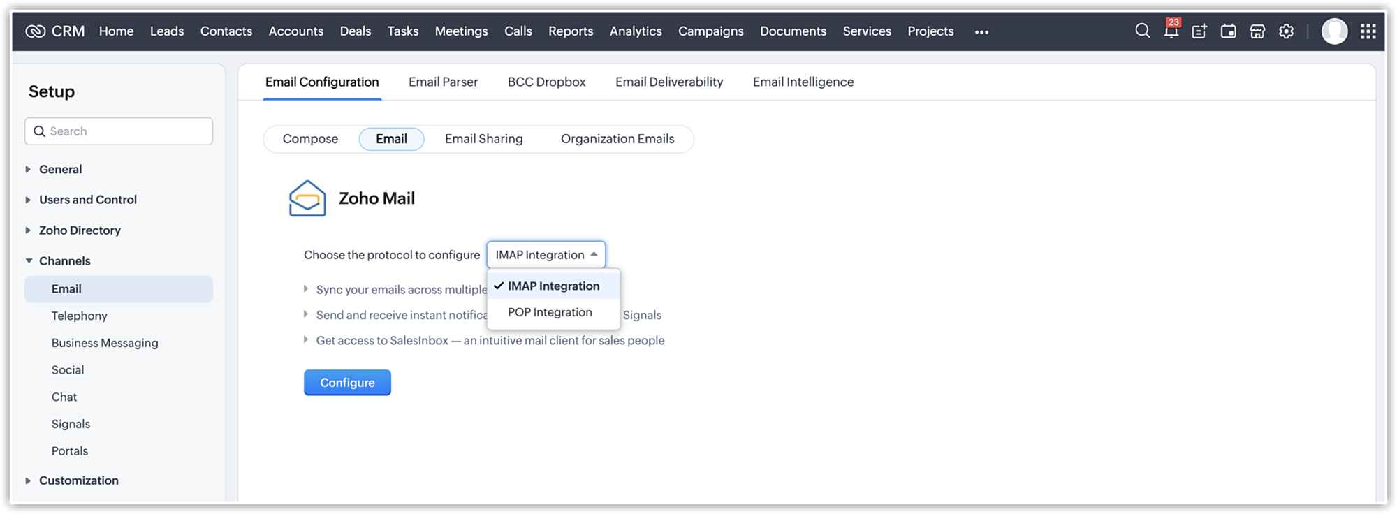
Task: Open Business Messaging in sidebar
Action: [105, 343]
